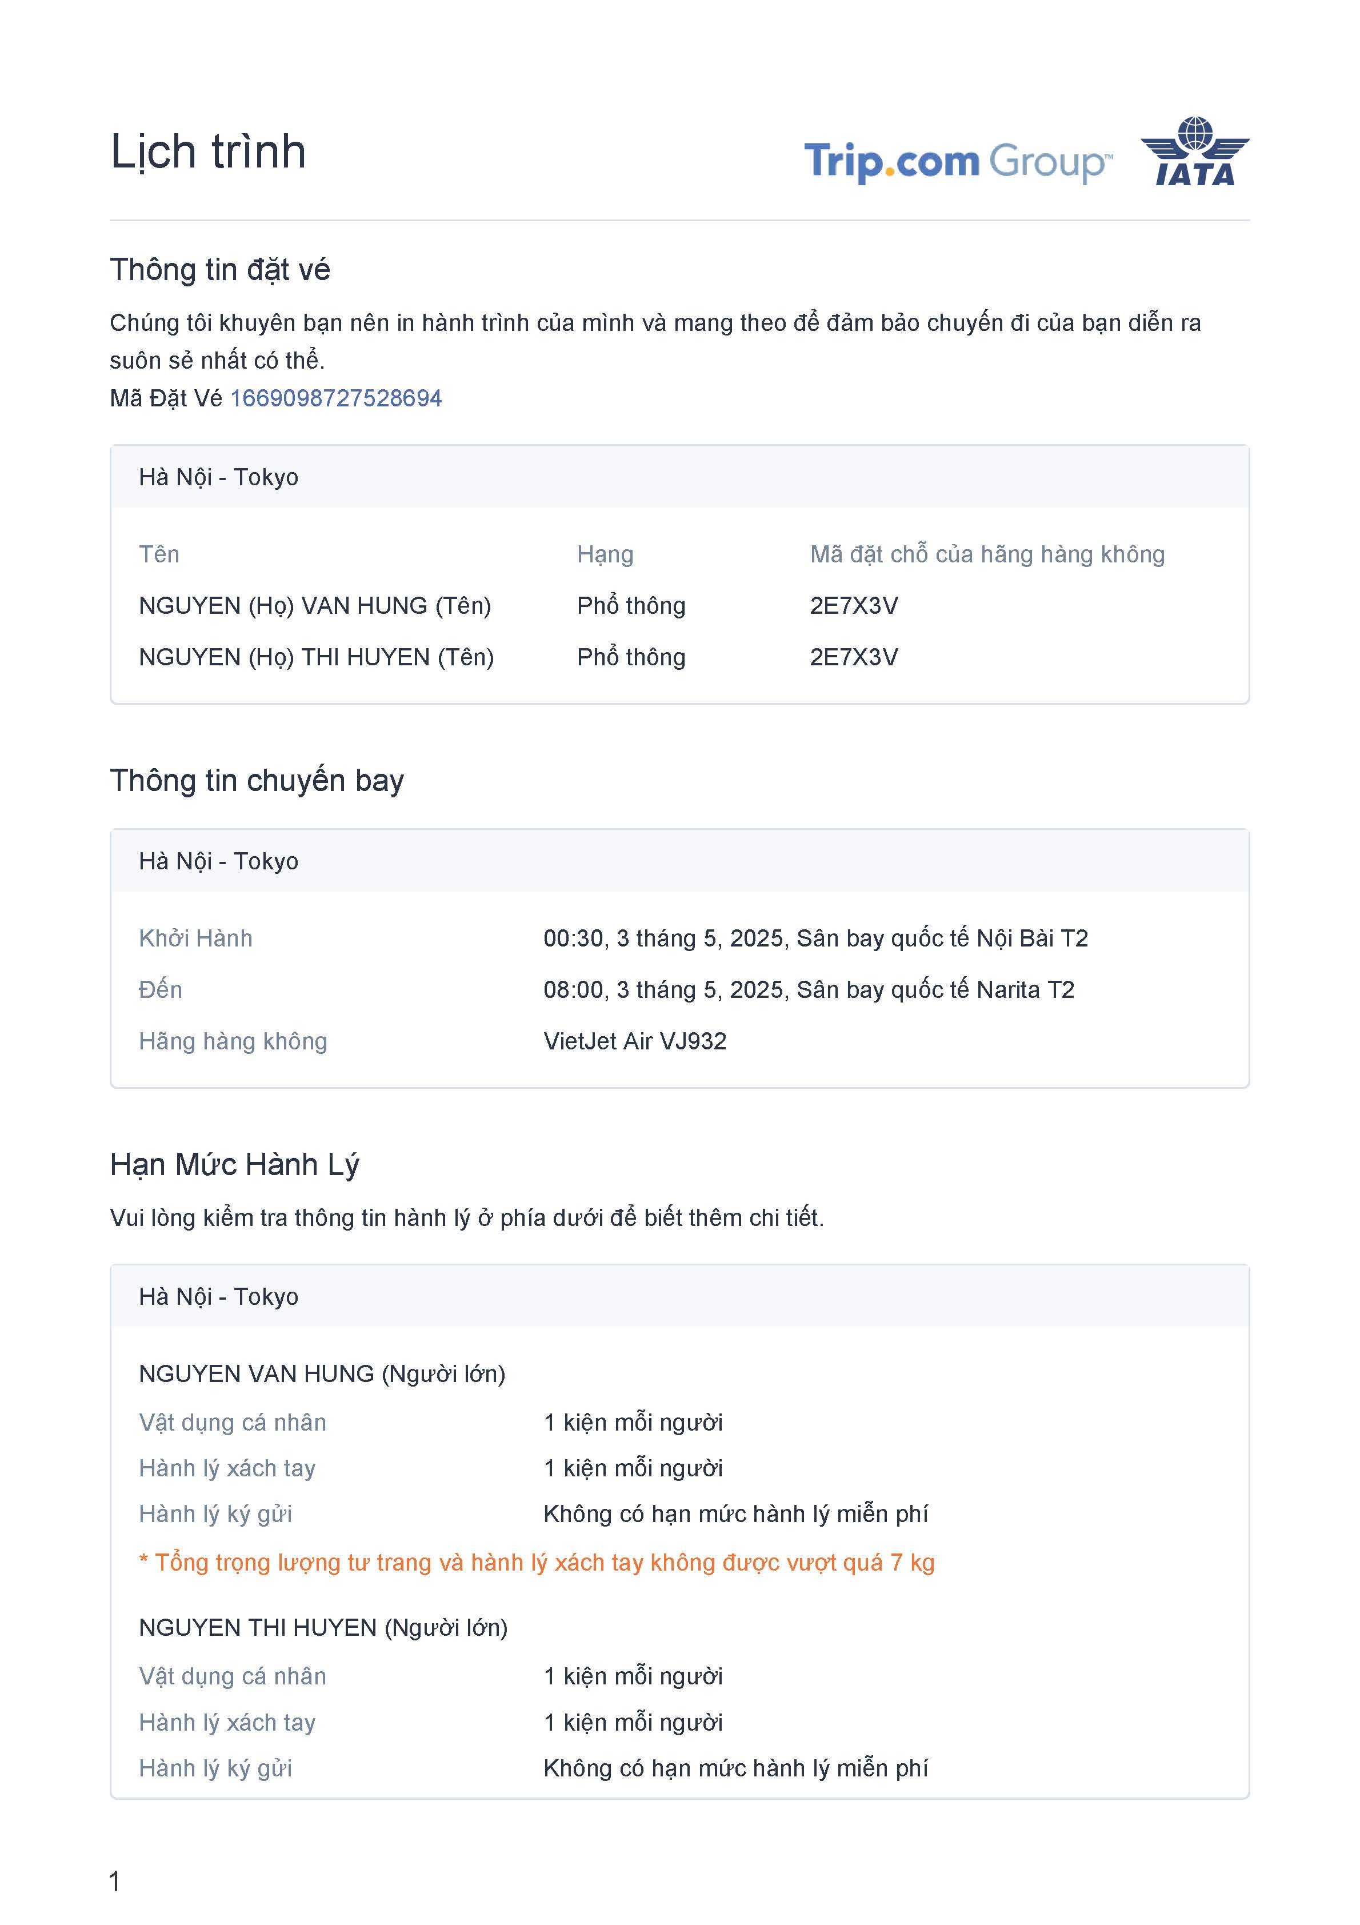This screenshot has height=1925, width=1360.
Task: Click the arrival time 08:00 Narita line
Action: pos(809,989)
